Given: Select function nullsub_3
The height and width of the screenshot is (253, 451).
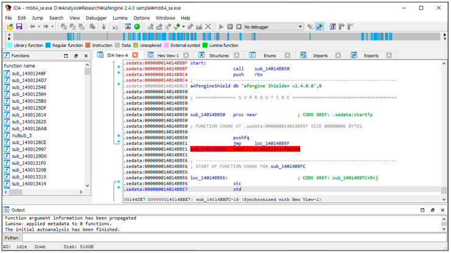Looking at the screenshot, I should click(22, 136).
